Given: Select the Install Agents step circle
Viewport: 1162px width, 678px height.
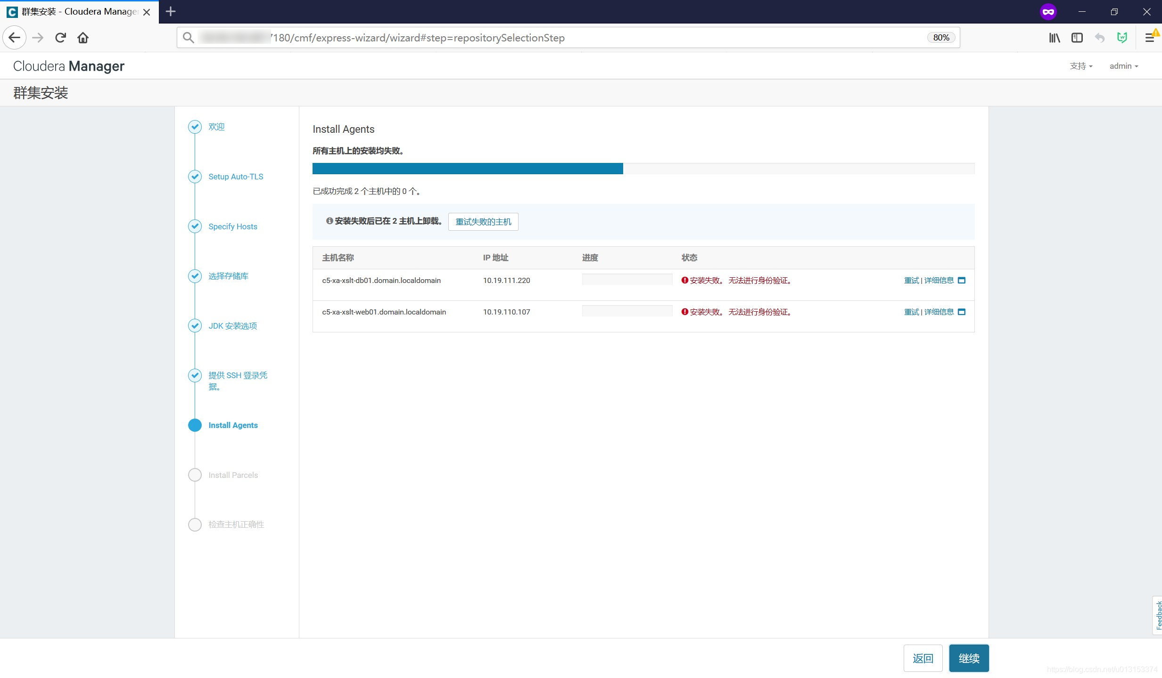Looking at the screenshot, I should click(x=195, y=425).
